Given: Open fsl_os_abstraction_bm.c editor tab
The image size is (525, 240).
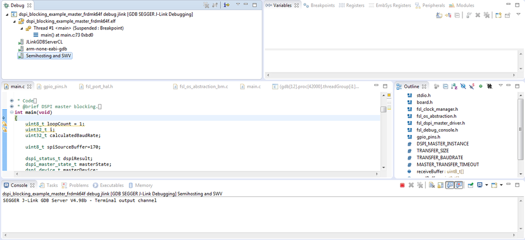Looking at the screenshot, I should pyautogui.click(x=200, y=87).
